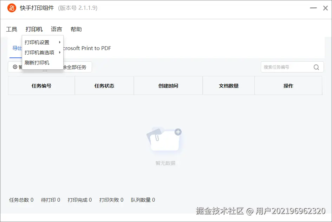The image size is (332, 222).
Task: Open the 帮助 menu
Action: [76, 29]
